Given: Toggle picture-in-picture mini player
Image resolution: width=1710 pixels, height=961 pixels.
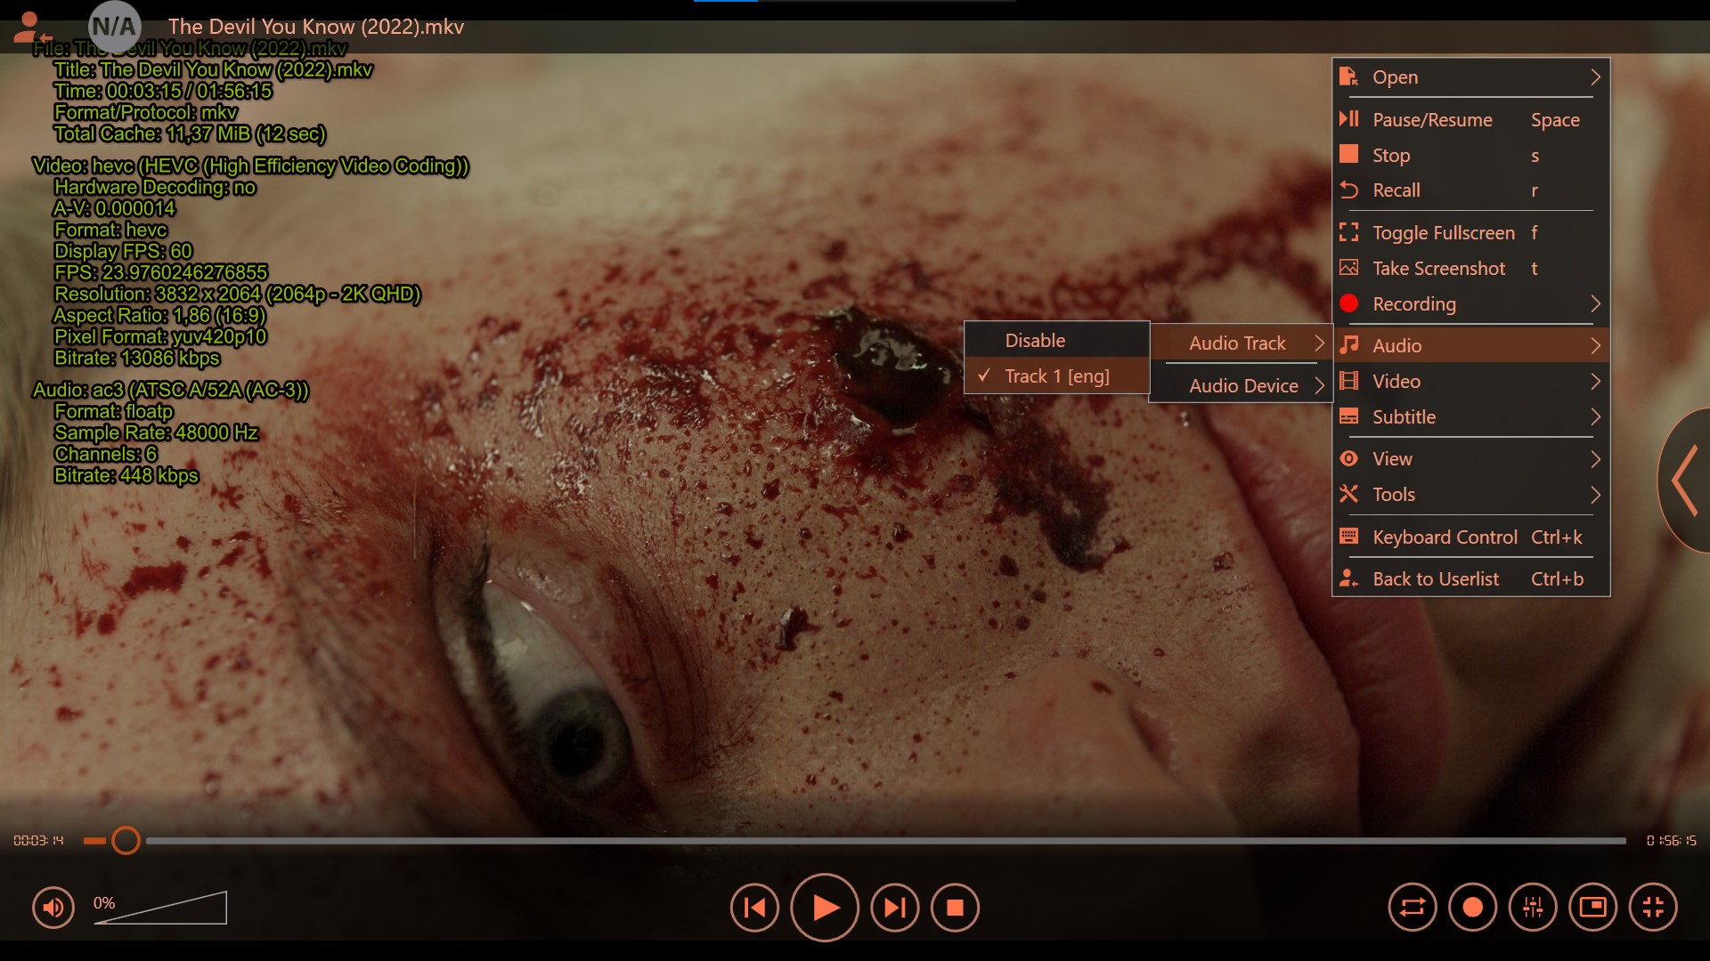Looking at the screenshot, I should click(x=1592, y=907).
